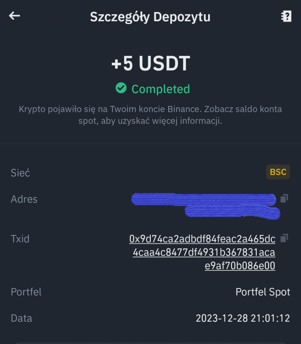Click the deposit date 2023-12-28 21:01:12
This screenshot has height=344, width=301.
point(243,319)
